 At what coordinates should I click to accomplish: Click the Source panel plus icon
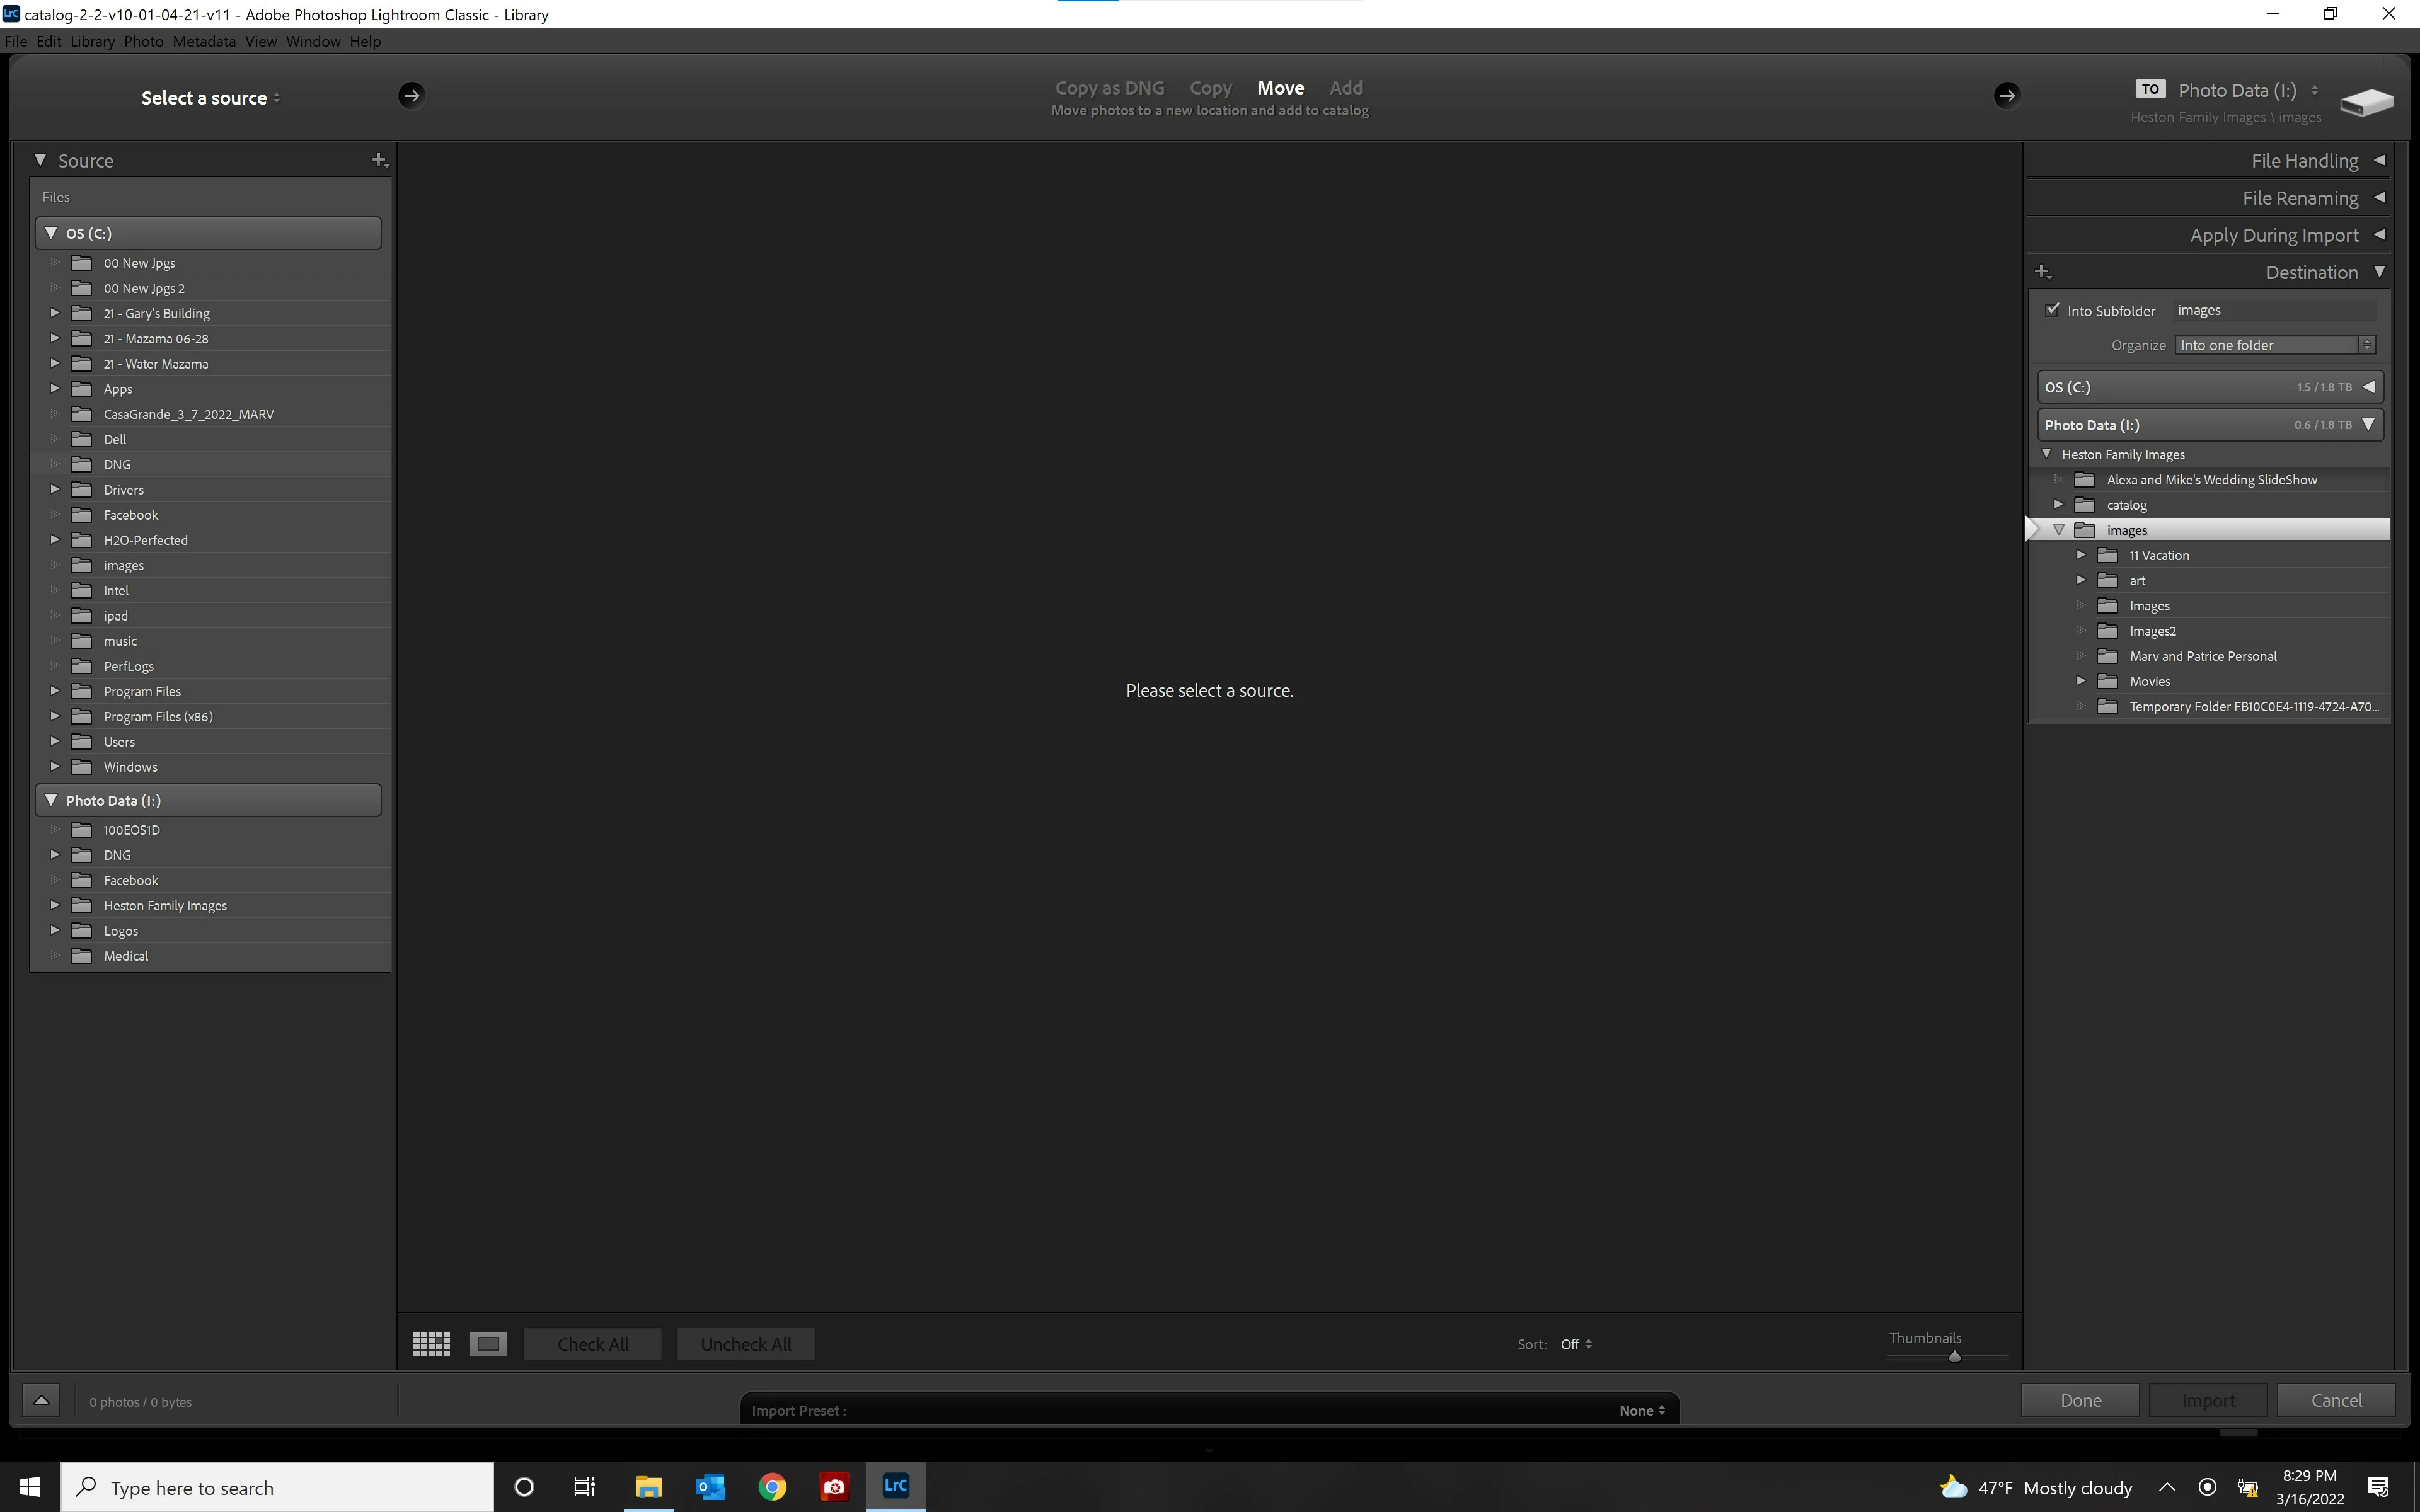[379, 160]
